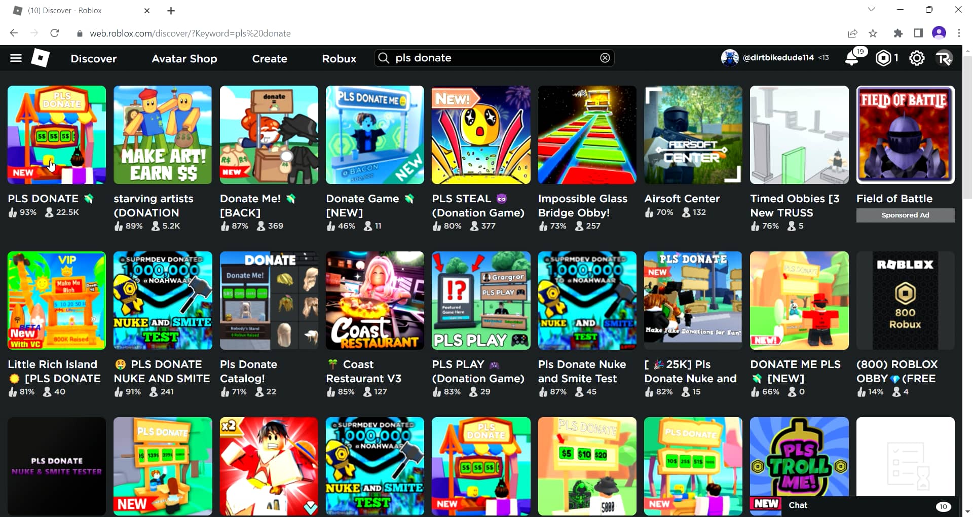
Task: Open the Field of Battle sponsored ad
Action: click(906, 135)
